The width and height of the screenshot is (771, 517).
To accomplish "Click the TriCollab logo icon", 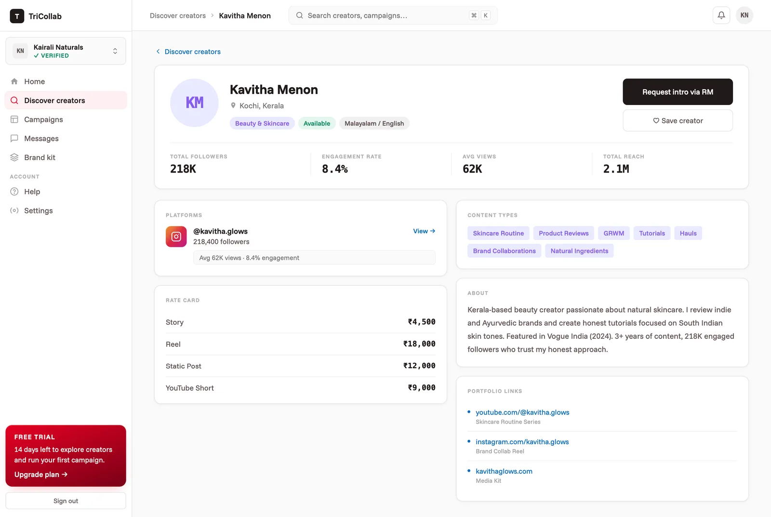I will tap(17, 16).
